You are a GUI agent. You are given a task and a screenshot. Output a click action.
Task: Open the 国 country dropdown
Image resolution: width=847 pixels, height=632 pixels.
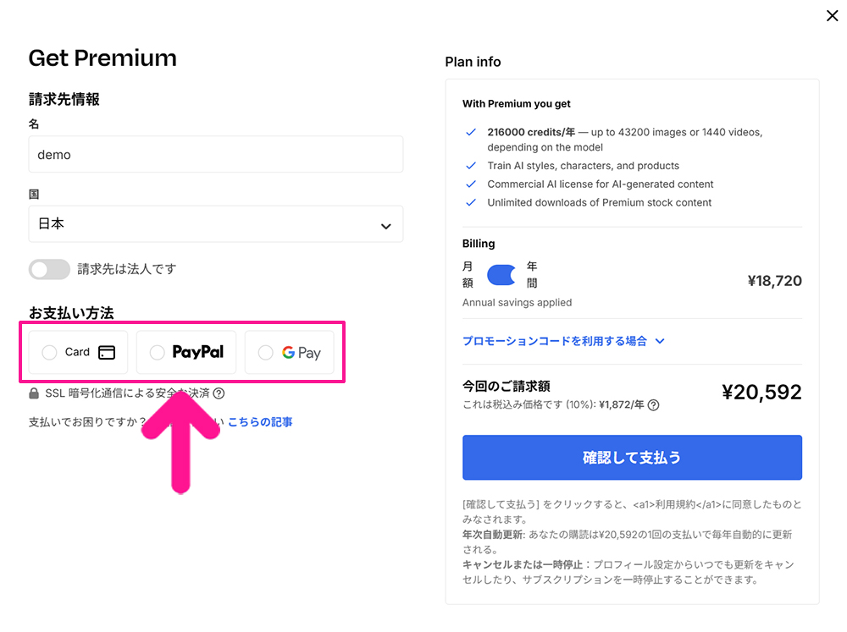pos(216,224)
